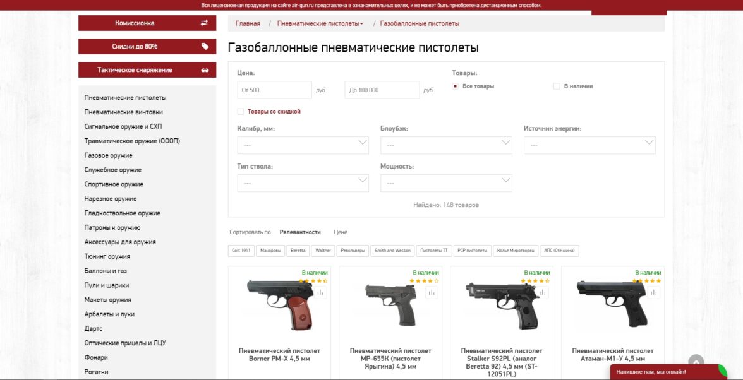The width and height of the screenshot is (743, 380).
Task: Open Пневматические винтовки in sidebar menu
Action: pos(124,112)
